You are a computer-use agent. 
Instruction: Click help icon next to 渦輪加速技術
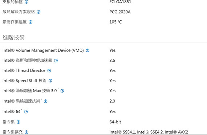click(45, 101)
